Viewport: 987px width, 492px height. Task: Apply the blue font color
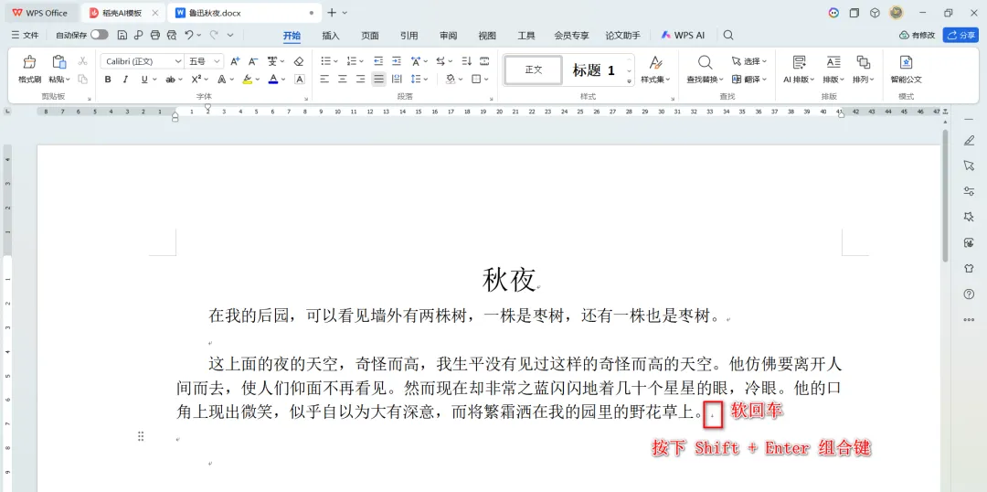273,80
